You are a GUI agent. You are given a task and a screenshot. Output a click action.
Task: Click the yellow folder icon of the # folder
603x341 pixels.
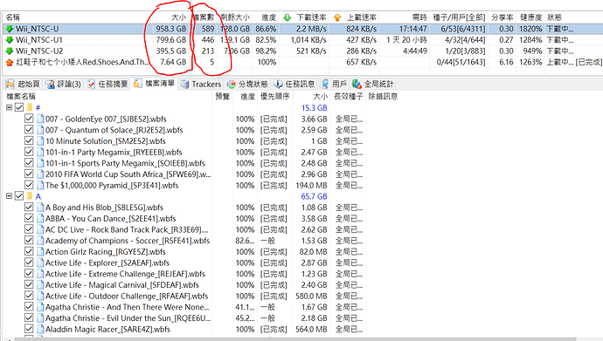point(30,108)
